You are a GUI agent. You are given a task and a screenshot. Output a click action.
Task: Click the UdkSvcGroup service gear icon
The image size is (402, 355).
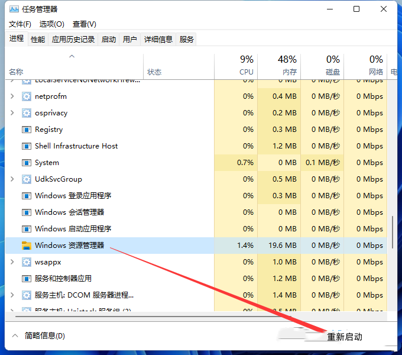[27, 179]
